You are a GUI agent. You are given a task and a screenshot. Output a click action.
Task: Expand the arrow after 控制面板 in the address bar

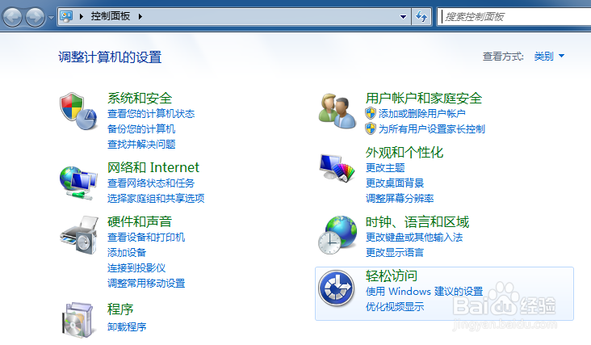[x=140, y=17]
